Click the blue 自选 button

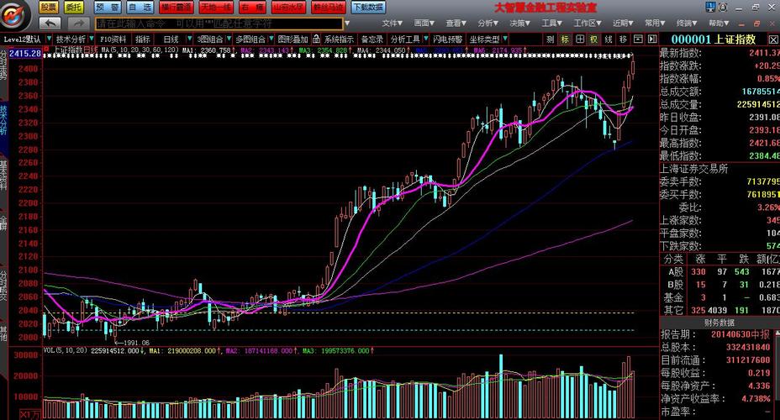pos(140,8)
